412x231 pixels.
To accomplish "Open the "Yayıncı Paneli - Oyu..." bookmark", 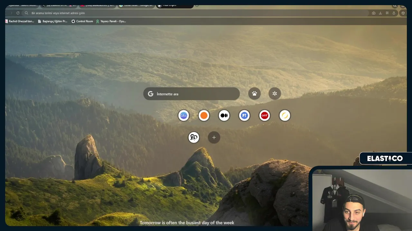I will click(x=111, y=21).
